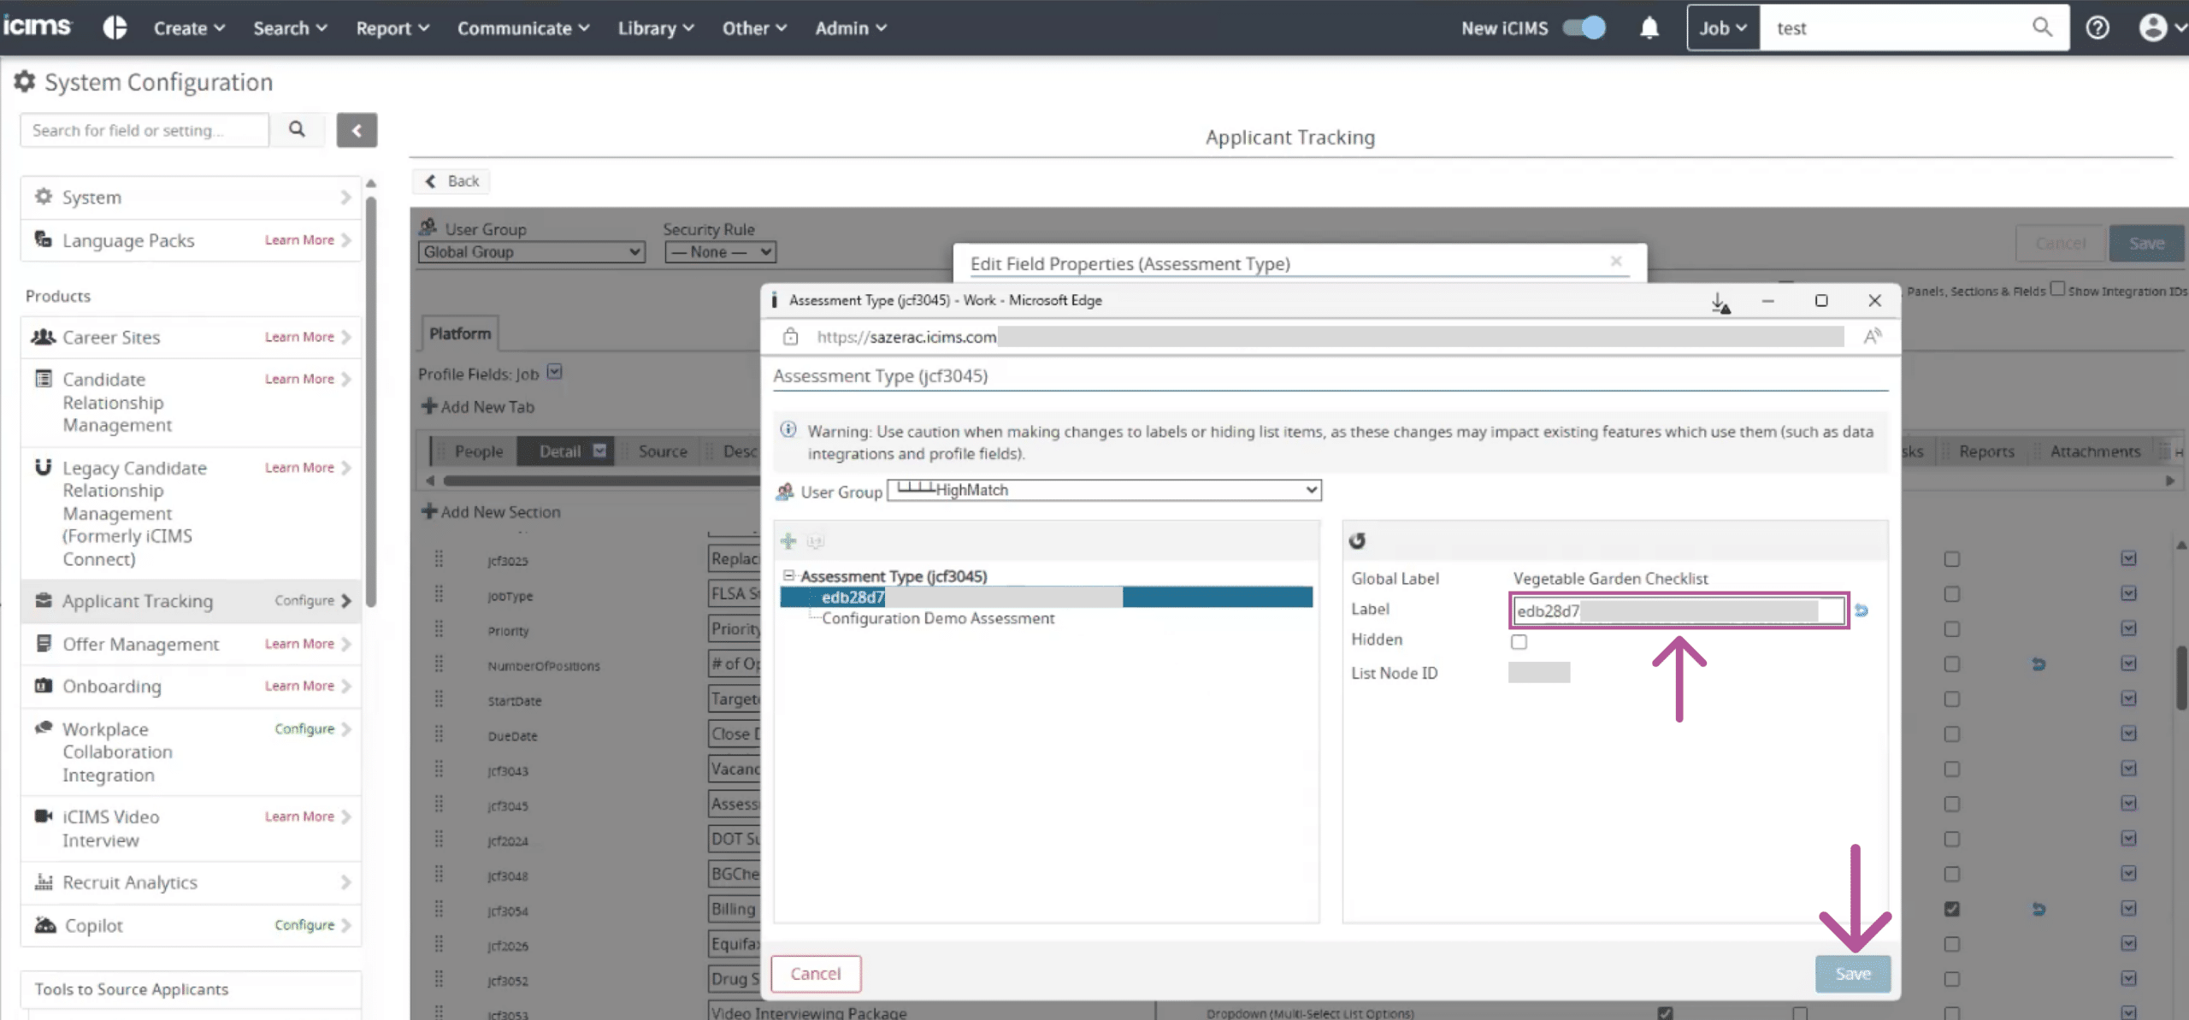
Task: Click the System Configuration gear icon
Action: point(25,81)
